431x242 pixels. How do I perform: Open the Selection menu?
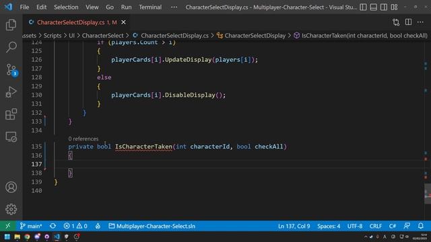(66, 7)
